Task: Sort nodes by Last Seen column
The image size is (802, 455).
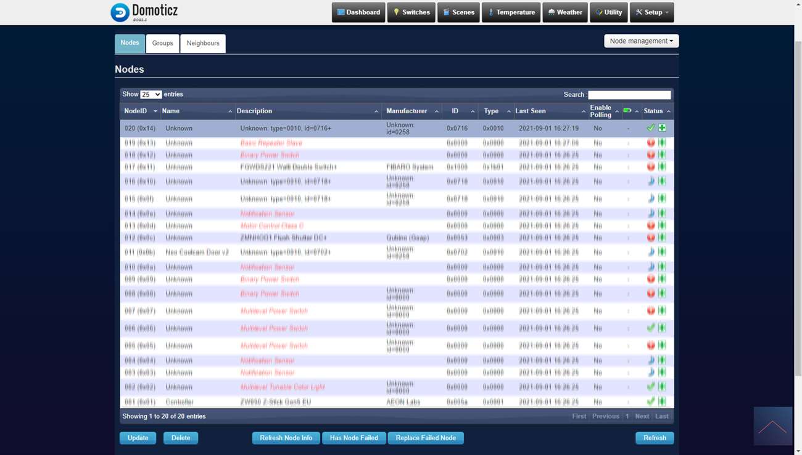Action: click(x=549, y=111)
